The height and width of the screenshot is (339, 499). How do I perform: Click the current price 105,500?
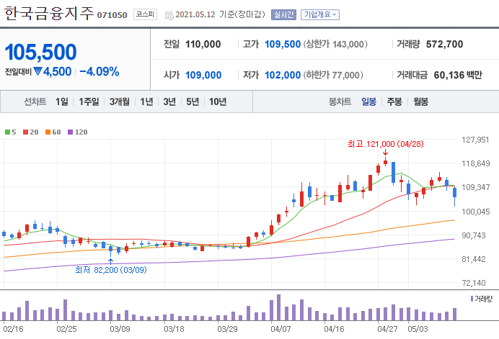pos(40,52)
